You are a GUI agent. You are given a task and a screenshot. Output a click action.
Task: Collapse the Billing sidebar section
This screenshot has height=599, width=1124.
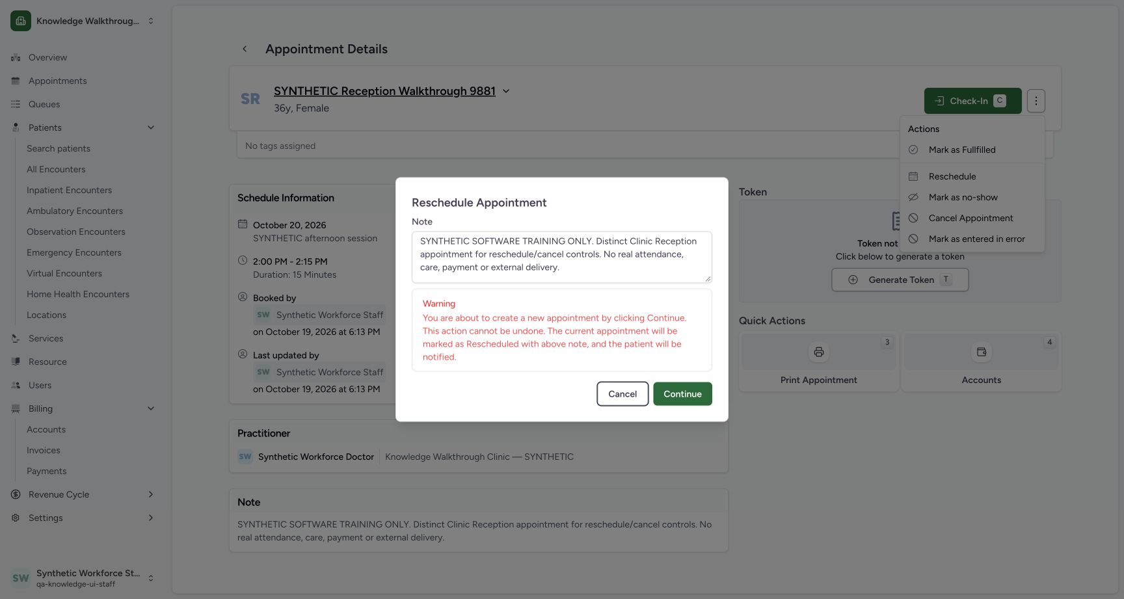[x=151, y=408]
